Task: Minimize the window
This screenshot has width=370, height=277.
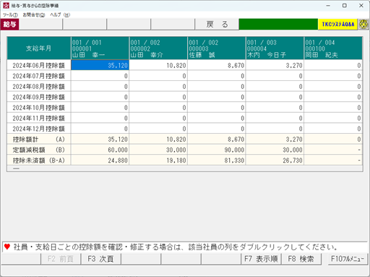Action: pos(328,6)
